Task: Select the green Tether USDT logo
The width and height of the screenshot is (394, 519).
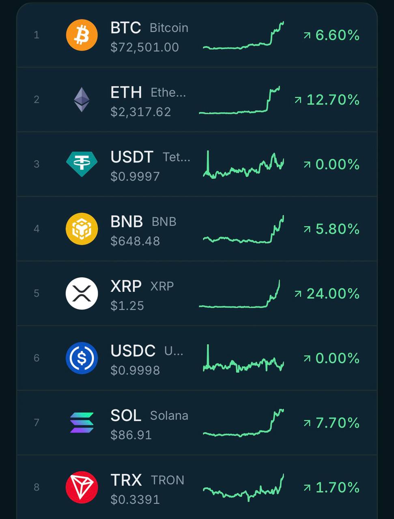Action: pyautogui.click(x=82, y=164)
